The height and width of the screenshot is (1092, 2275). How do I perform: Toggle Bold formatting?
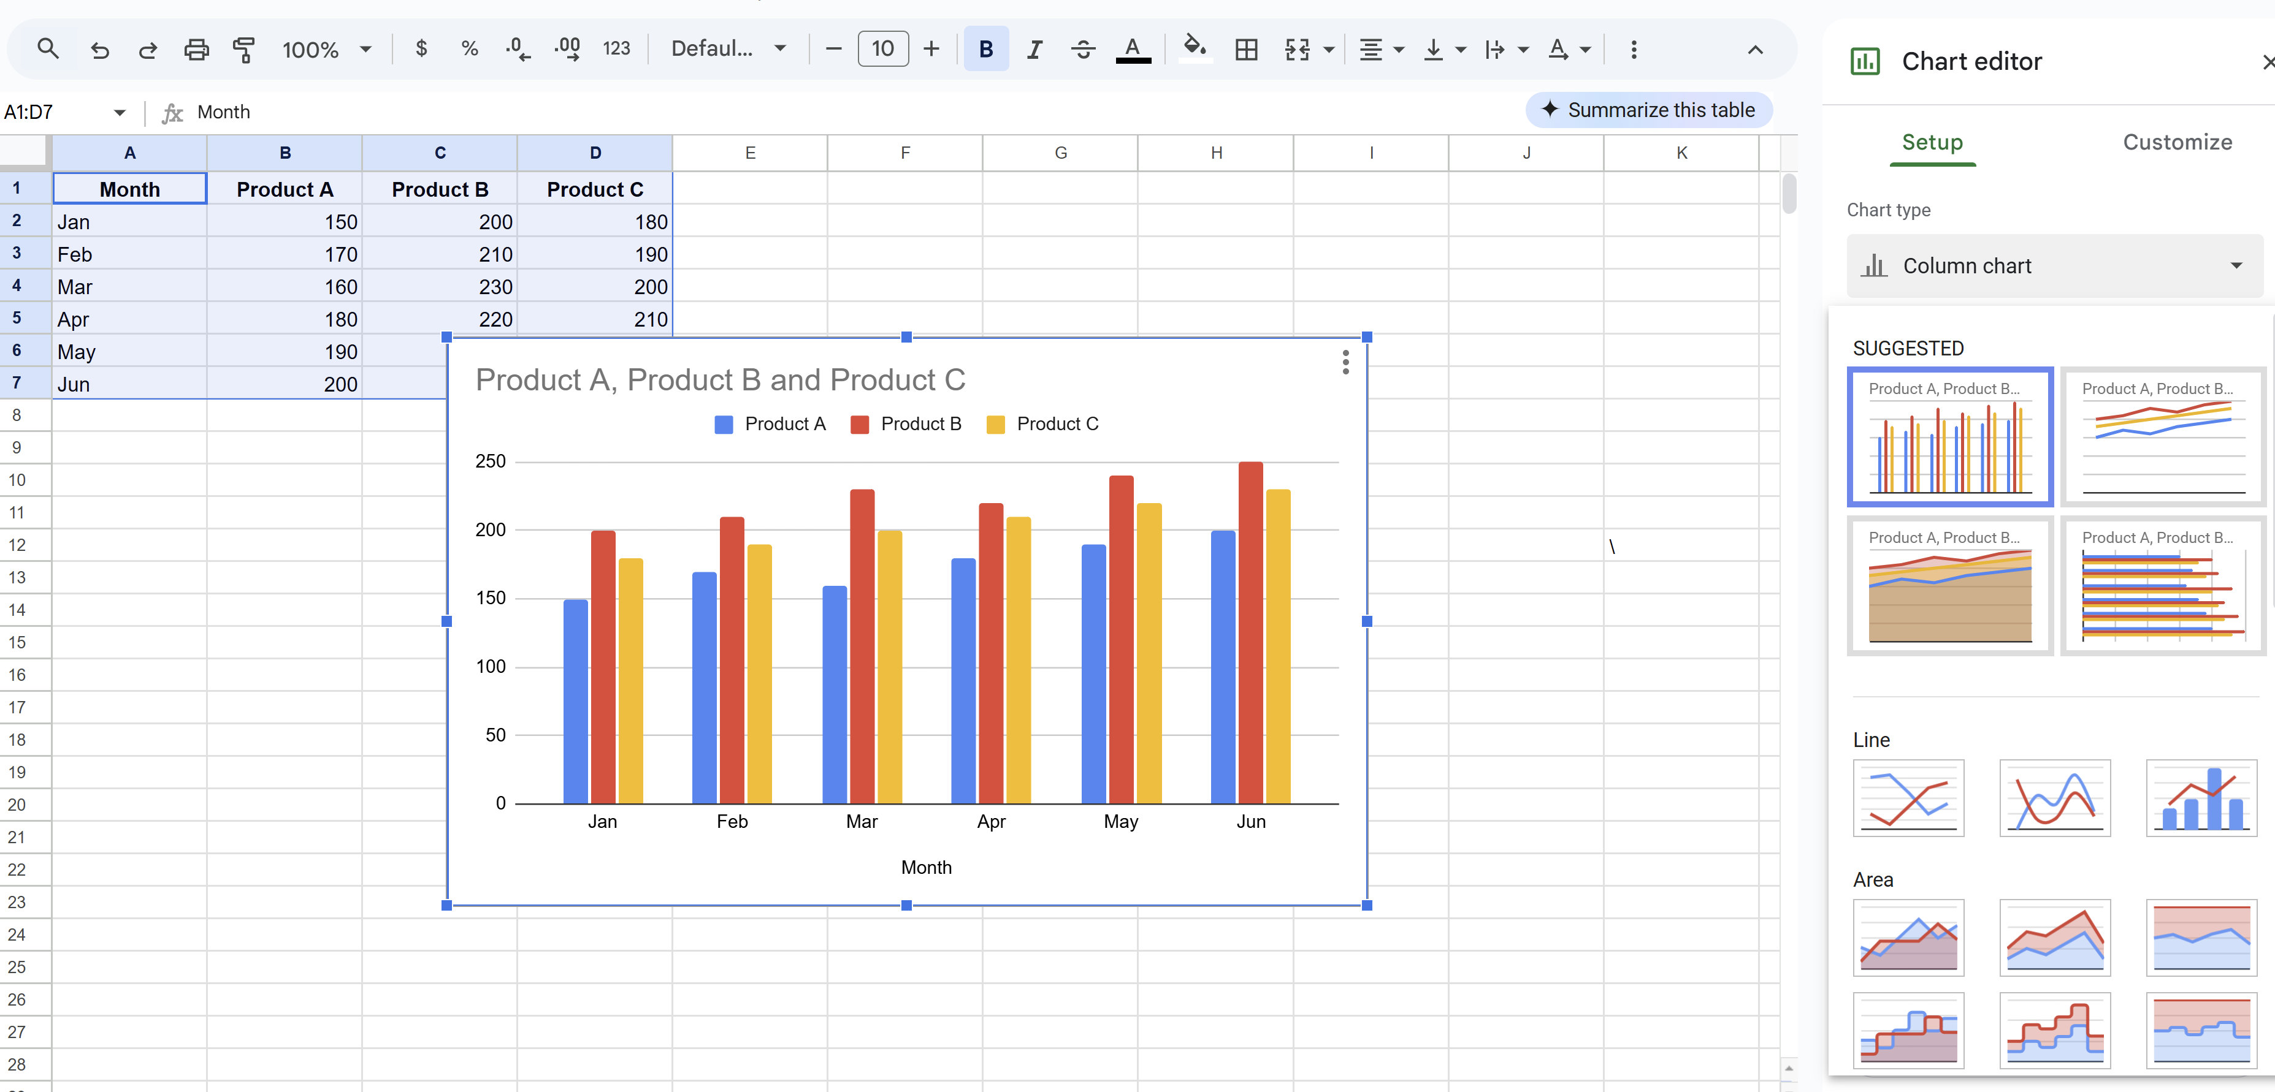click(x=985, y=48)
